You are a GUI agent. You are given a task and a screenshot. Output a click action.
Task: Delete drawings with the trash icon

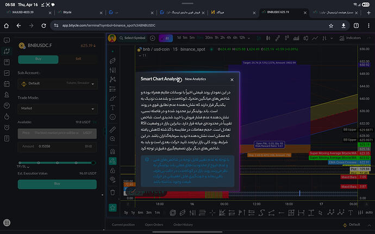(x=112, y=192)
